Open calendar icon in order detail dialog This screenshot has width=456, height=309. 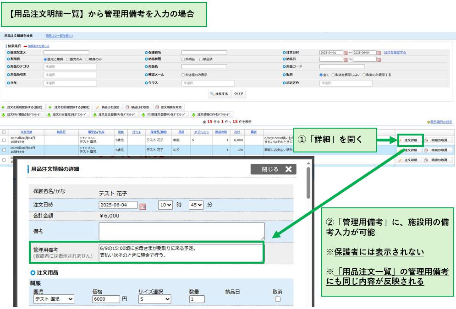[x=143, y=206]
